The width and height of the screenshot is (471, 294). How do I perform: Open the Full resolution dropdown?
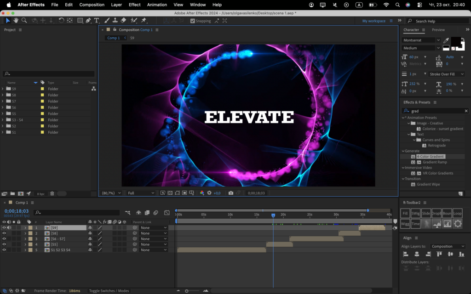pos(141,193)
